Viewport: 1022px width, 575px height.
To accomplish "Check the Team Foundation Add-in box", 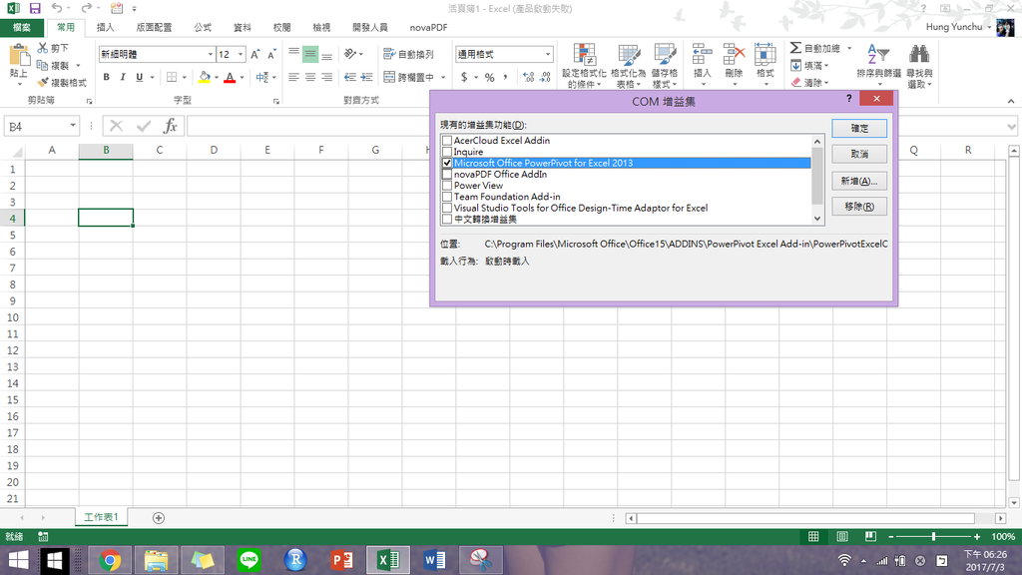I will click(x=447, y=197).
